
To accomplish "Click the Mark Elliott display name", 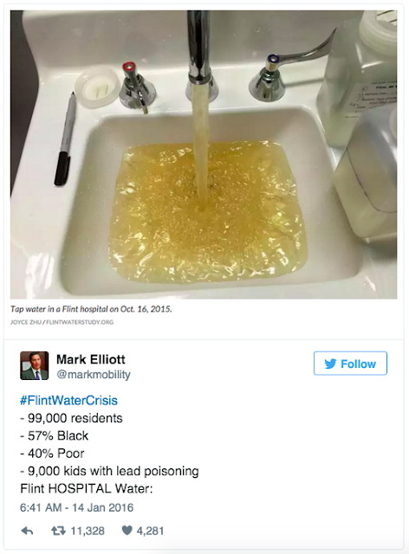I will point(91,359).
